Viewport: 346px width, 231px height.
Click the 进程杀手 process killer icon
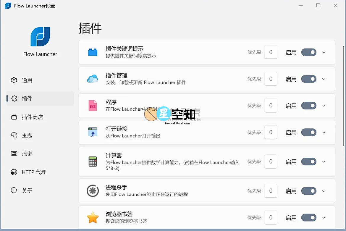(x=93, y=191)
